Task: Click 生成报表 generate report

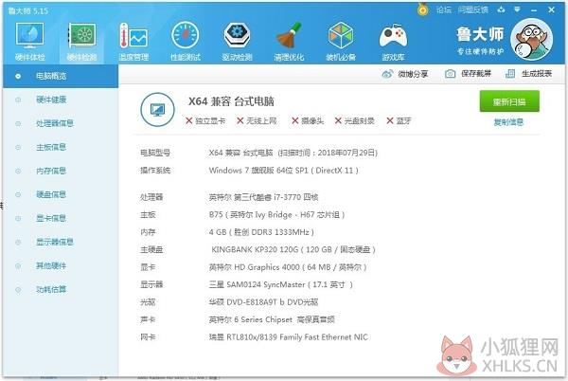Action: point(528,74)
